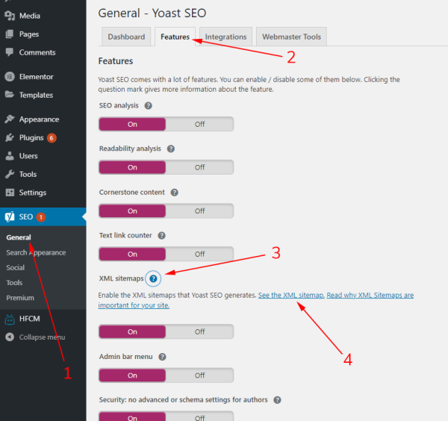Open Social in SEO submenu
The image size is (448, 421).
[16, 268]
